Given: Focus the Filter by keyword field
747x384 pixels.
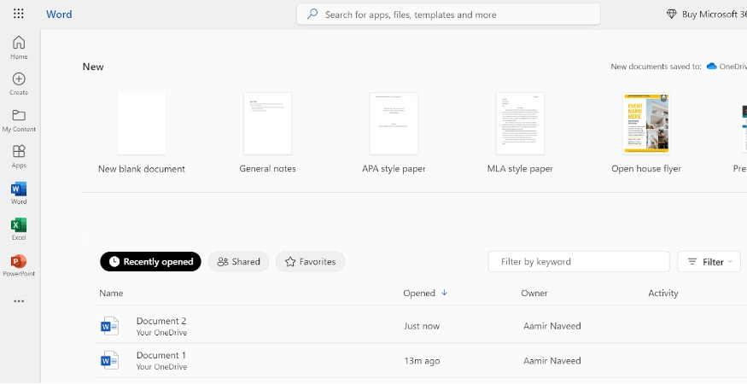Looking at the screenshot, I should (579, 262).
